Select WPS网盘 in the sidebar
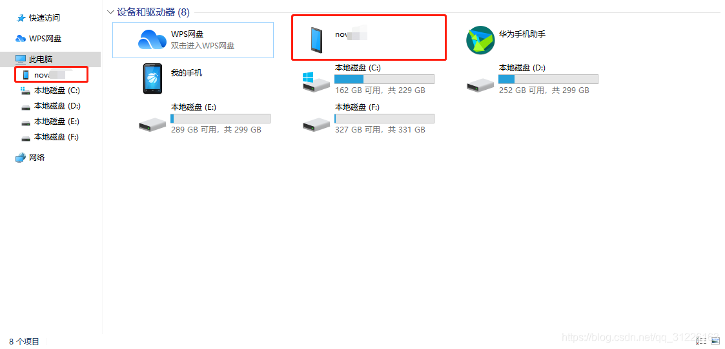725x349 pixels. (x=38, y=38)
